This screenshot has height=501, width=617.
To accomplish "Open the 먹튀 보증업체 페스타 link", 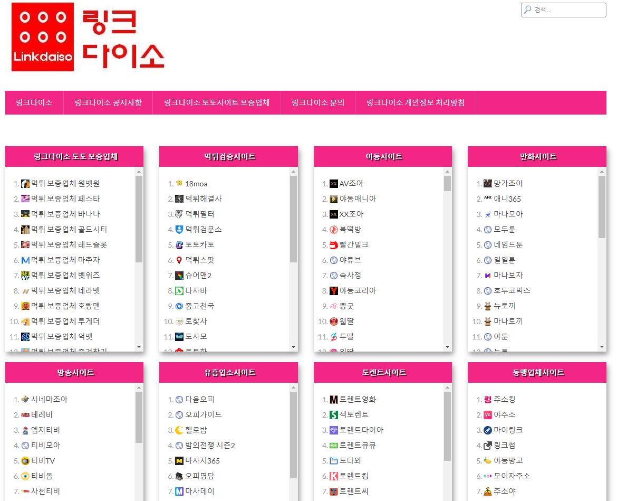I will click(x=65, y=199).
